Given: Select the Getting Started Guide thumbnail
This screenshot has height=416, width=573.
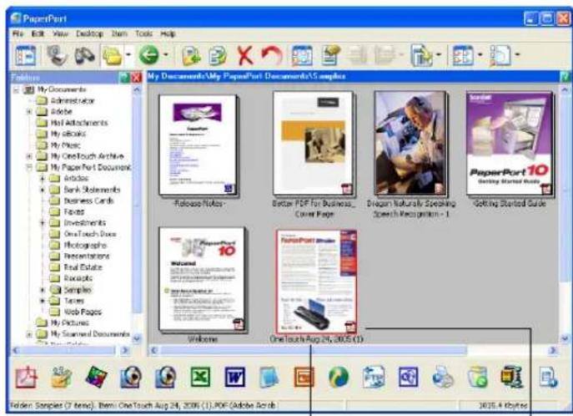Looking at the screenshot, I should (x=510, y=143).
